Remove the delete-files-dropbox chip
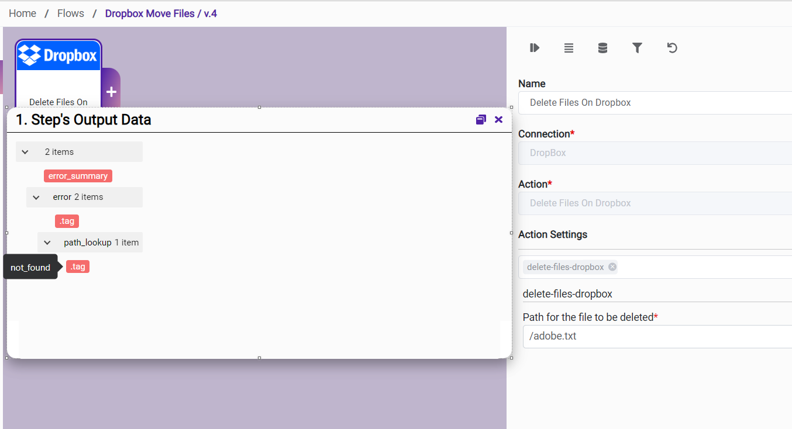792x429 pixels. pos(612,267)
